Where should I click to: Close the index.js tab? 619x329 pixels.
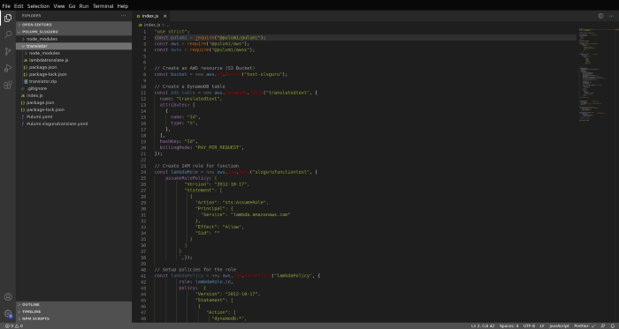(165, 16)
